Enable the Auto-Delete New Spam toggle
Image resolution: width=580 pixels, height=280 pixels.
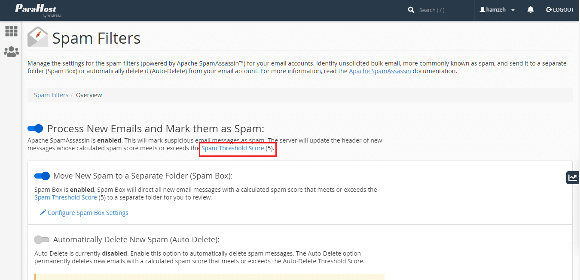(x=42, y=240)
